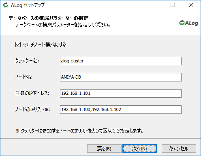Image resolution: width=201 pixels, height=156 pixels.
Task: Click the 自身のIPアドレス: label
Action: (x=32, y=93)
